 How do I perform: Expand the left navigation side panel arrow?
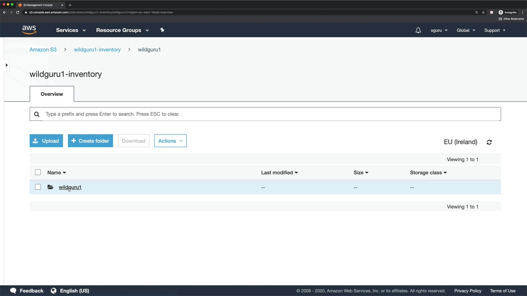click(x=7, y=65)
